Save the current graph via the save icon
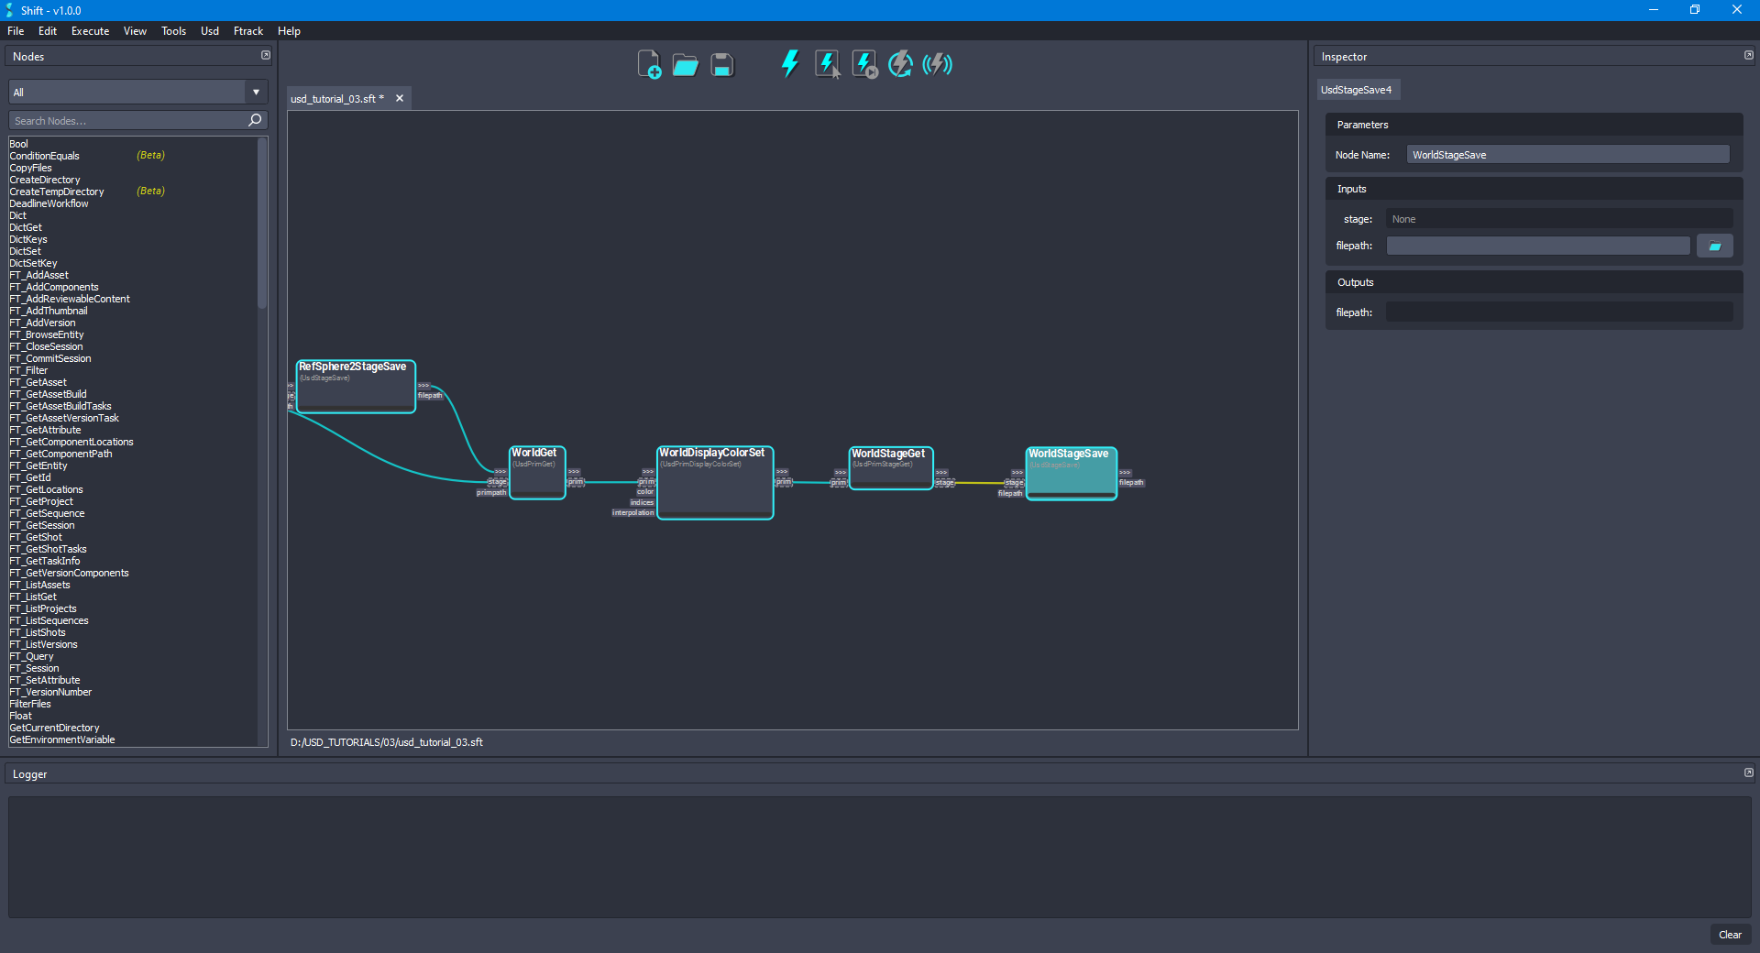 click(722, 64)
